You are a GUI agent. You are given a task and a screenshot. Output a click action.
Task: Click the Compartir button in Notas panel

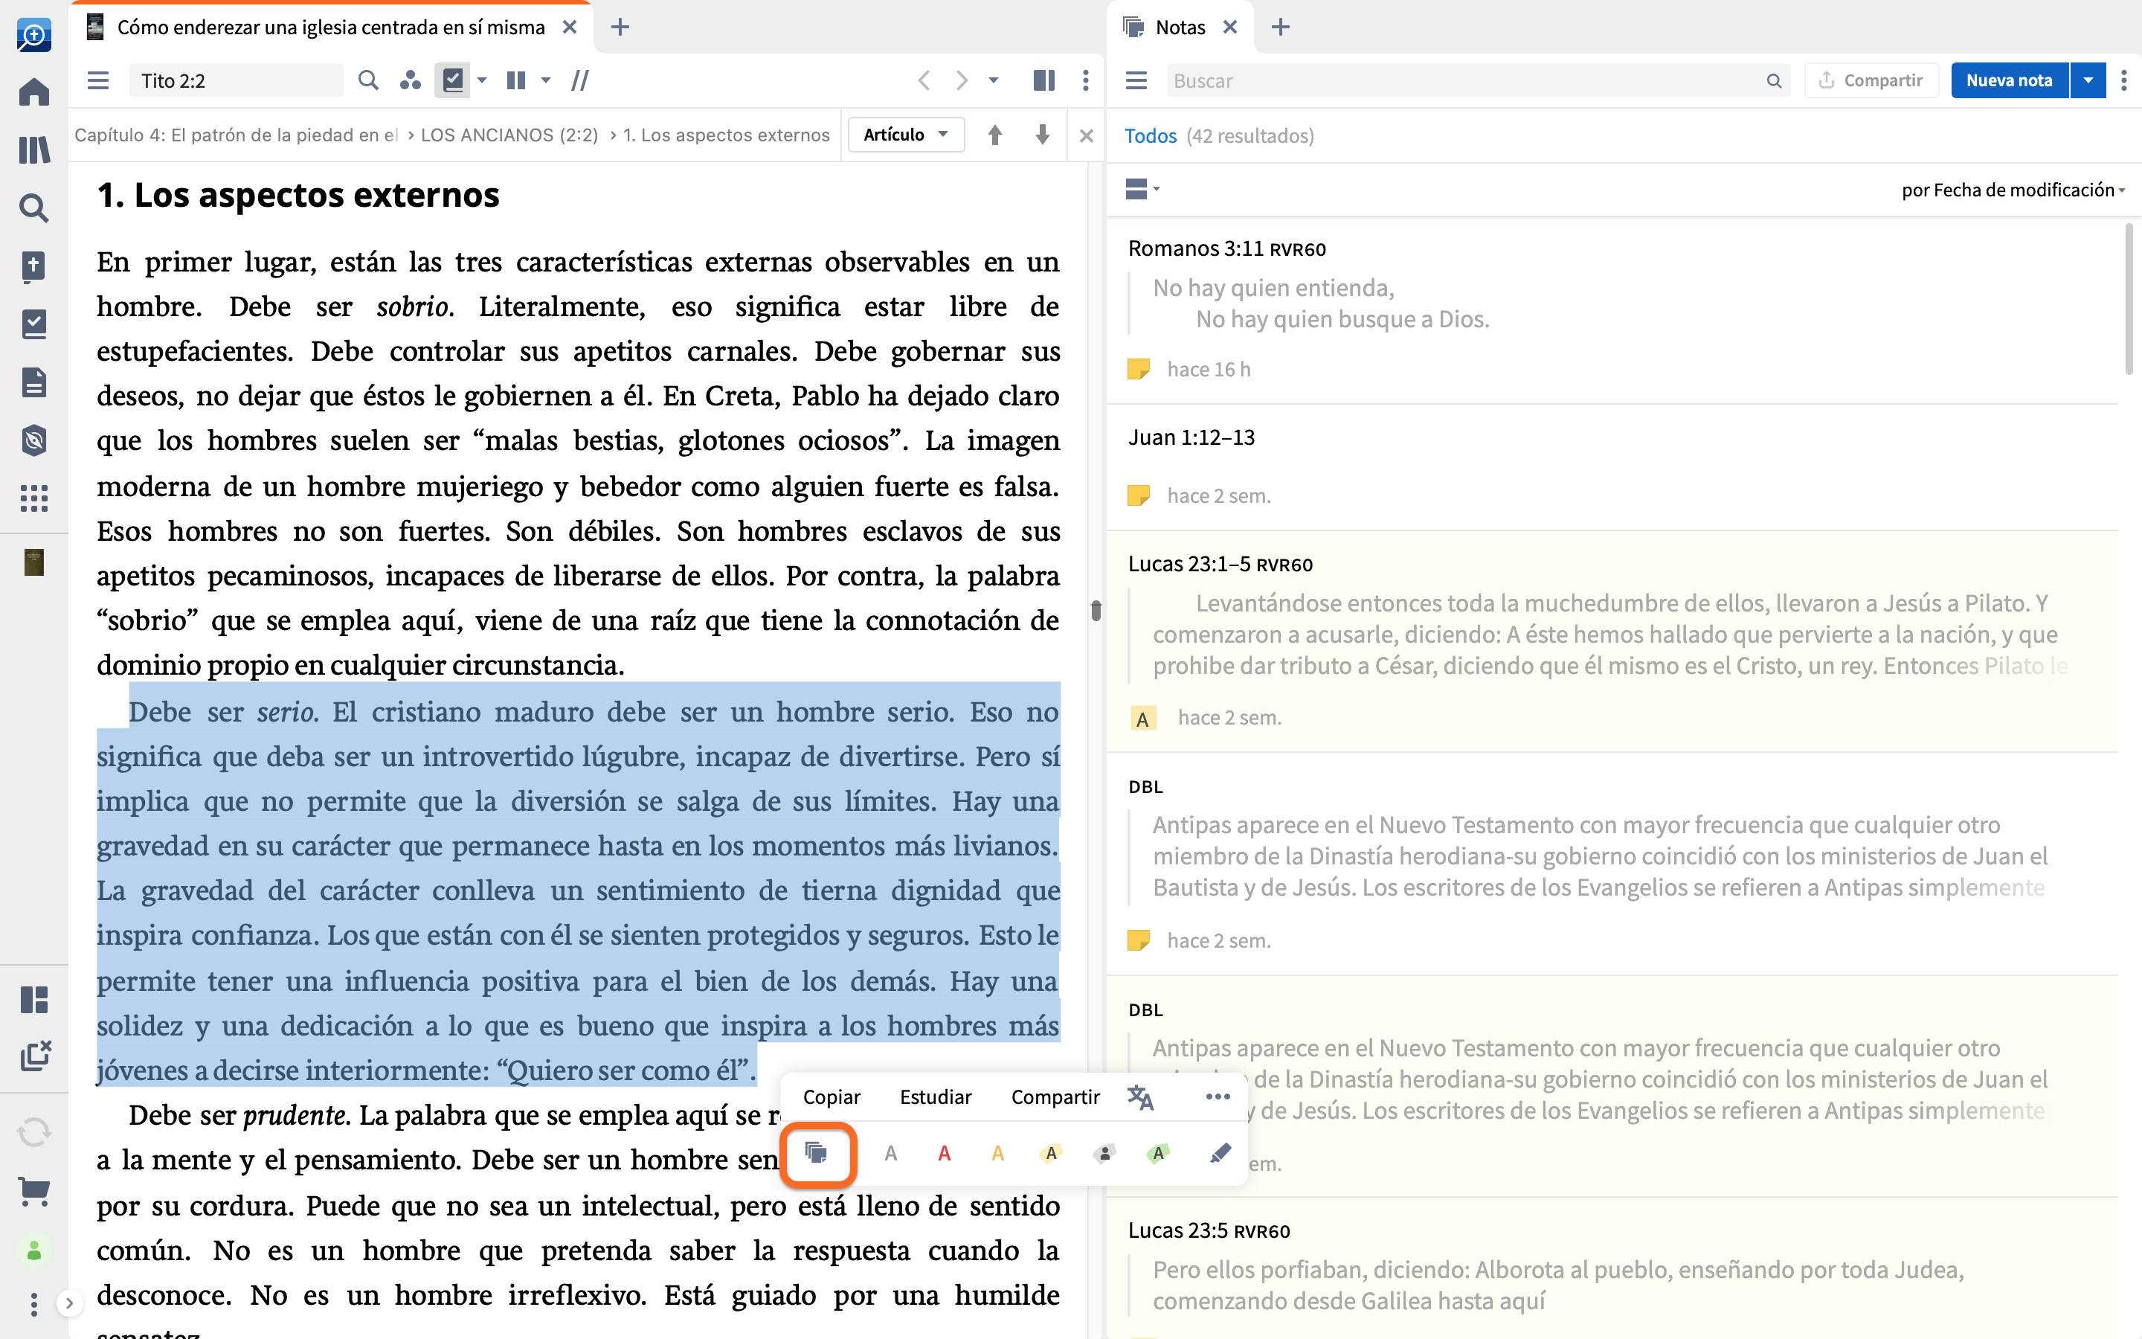[x=1871, y=80]
